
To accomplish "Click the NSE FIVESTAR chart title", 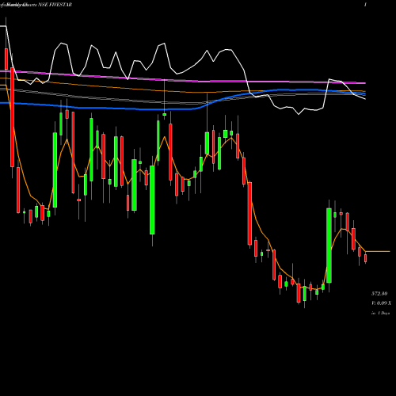I will [x=55, y=5].
